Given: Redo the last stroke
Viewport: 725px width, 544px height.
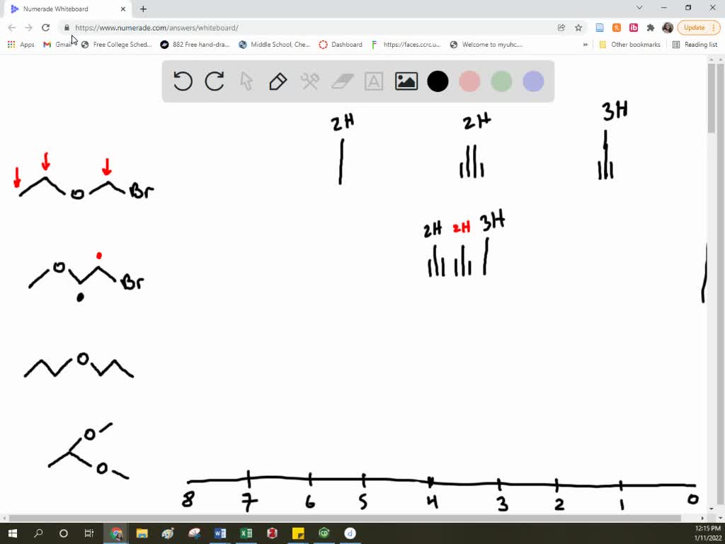Looking at the screenshot, I should point(215,81).
